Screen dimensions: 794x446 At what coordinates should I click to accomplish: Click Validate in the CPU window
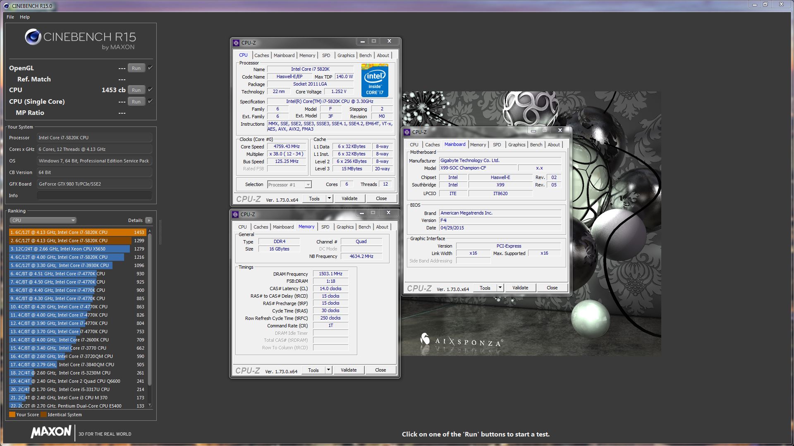click(x=349, y=198)
